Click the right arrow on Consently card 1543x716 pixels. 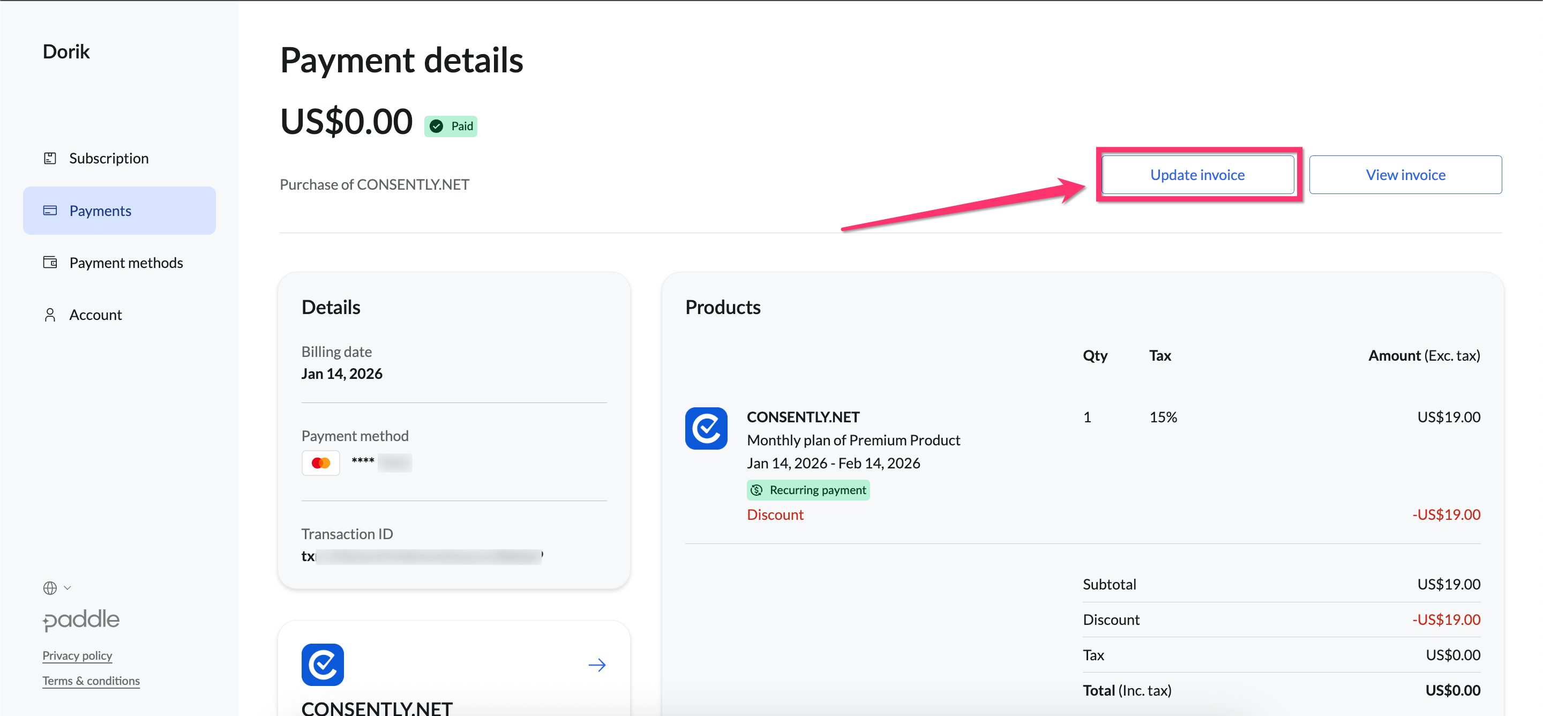click(x=597, y=665)
